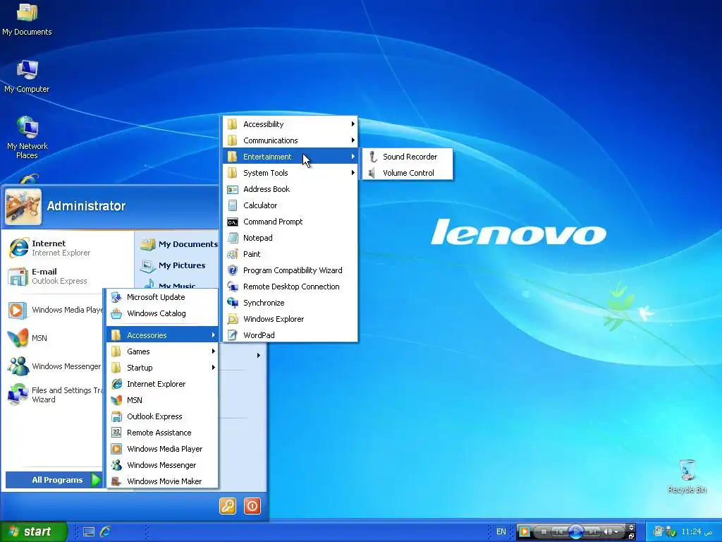Expand the Startup submenu
This screenshot has width=722, height=542.
point(162,368)
